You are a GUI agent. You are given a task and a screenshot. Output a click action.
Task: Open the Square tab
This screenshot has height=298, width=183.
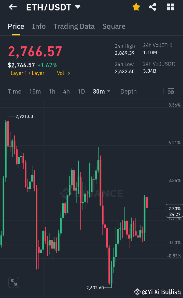[114, 26]
